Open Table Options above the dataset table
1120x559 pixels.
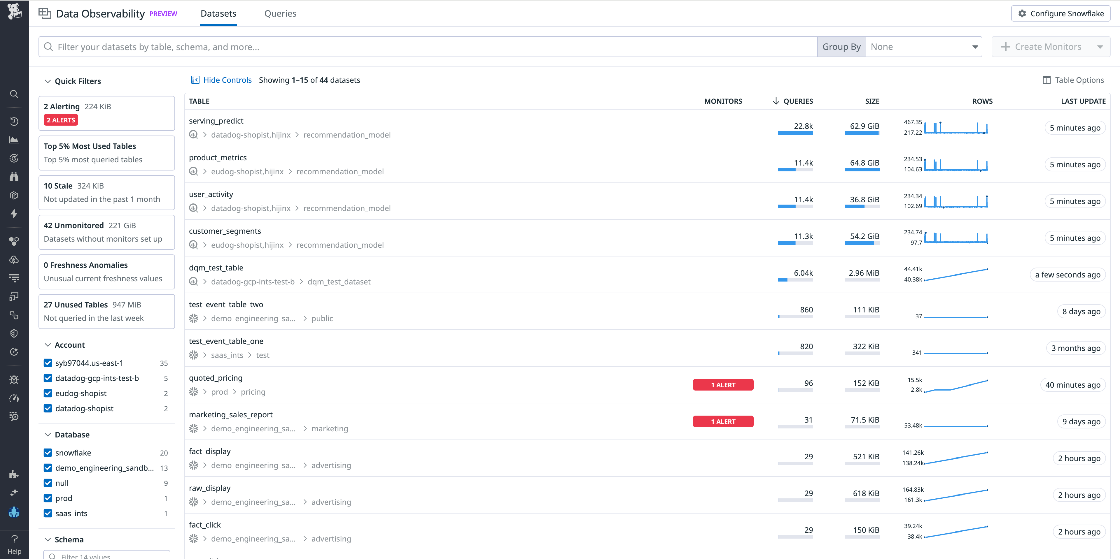(x=1073, y=80)
